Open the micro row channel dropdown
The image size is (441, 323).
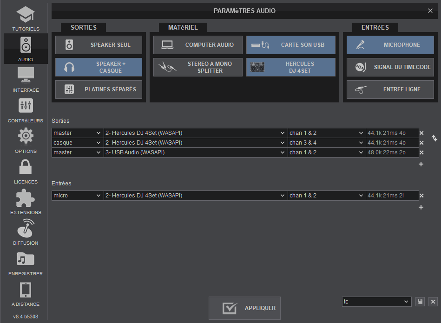coord(327,196)
